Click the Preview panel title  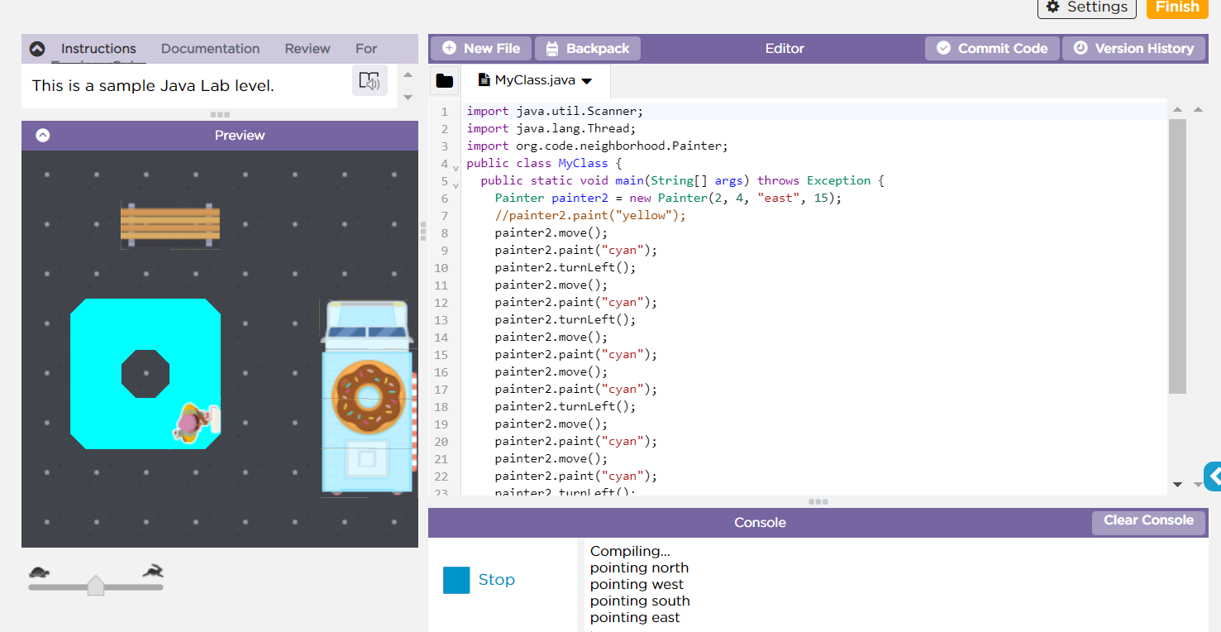coord(240,136)
